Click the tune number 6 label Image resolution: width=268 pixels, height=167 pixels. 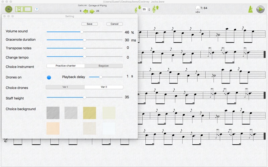[x=80, y=11]
